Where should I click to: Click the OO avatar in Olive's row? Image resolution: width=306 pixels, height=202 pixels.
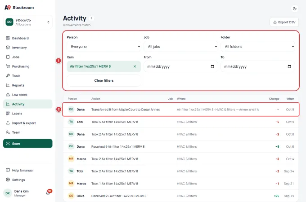[71, 196]
